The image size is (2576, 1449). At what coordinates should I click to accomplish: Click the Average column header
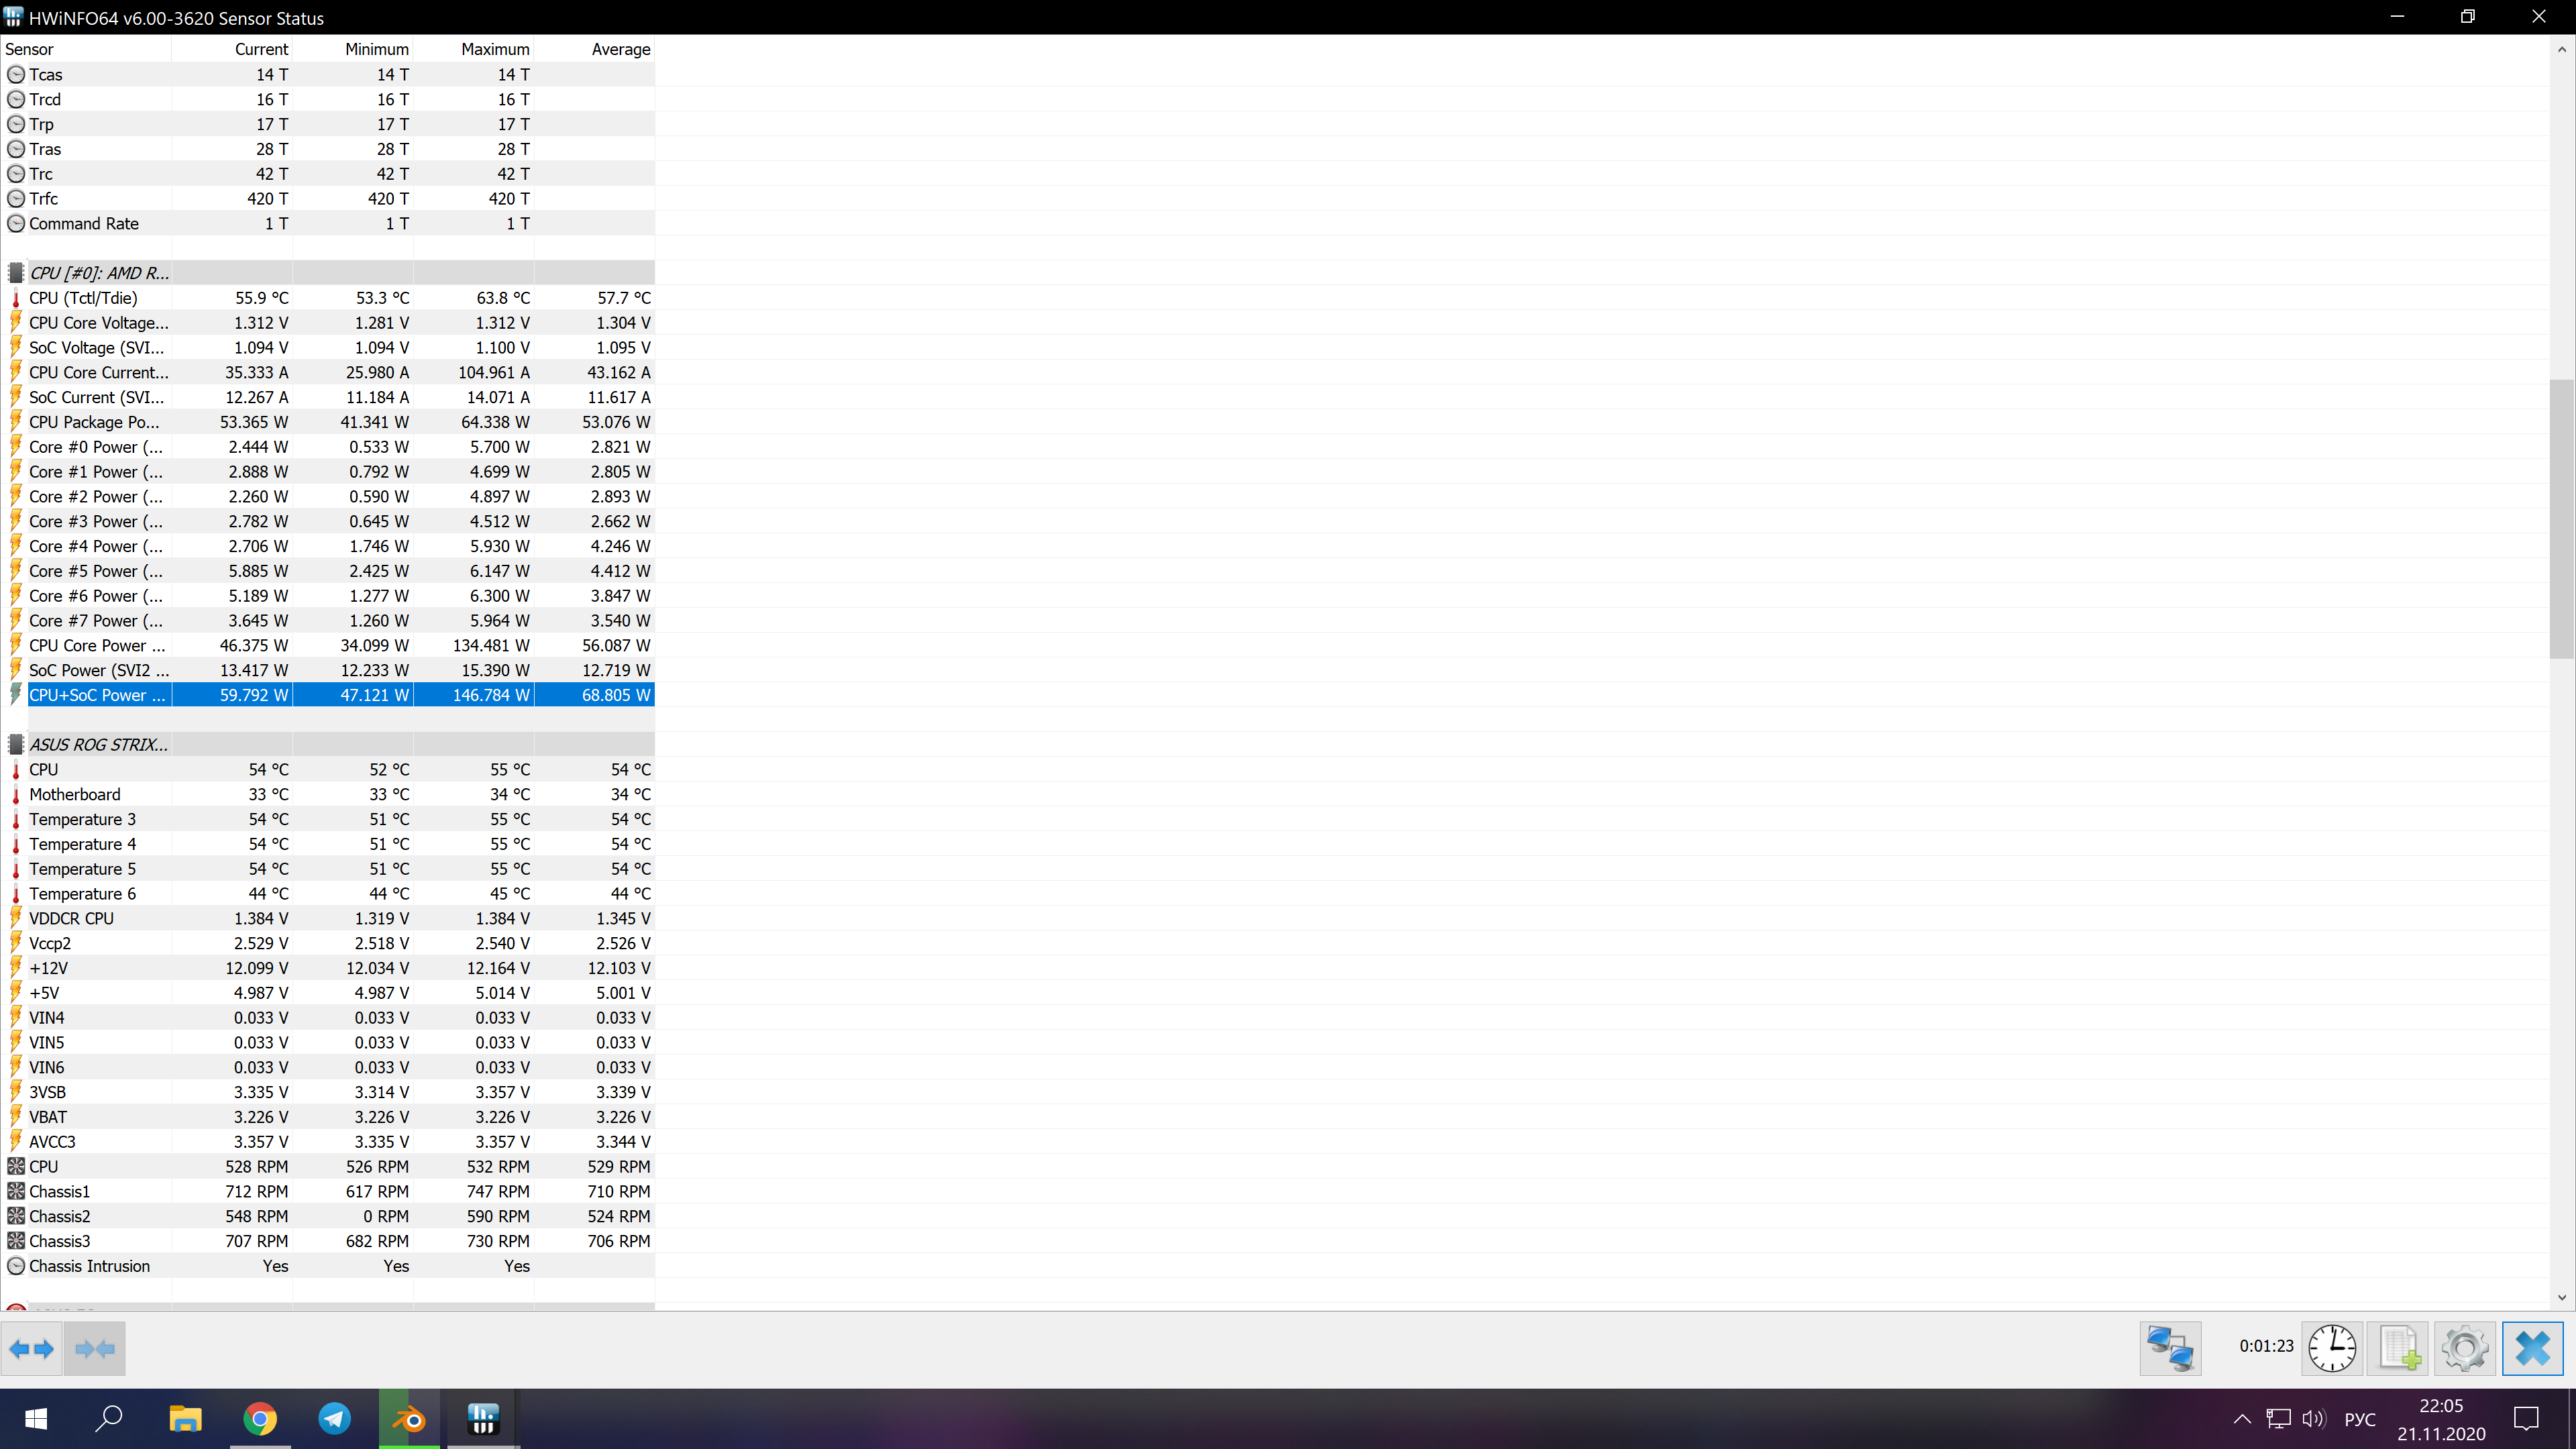595,49
